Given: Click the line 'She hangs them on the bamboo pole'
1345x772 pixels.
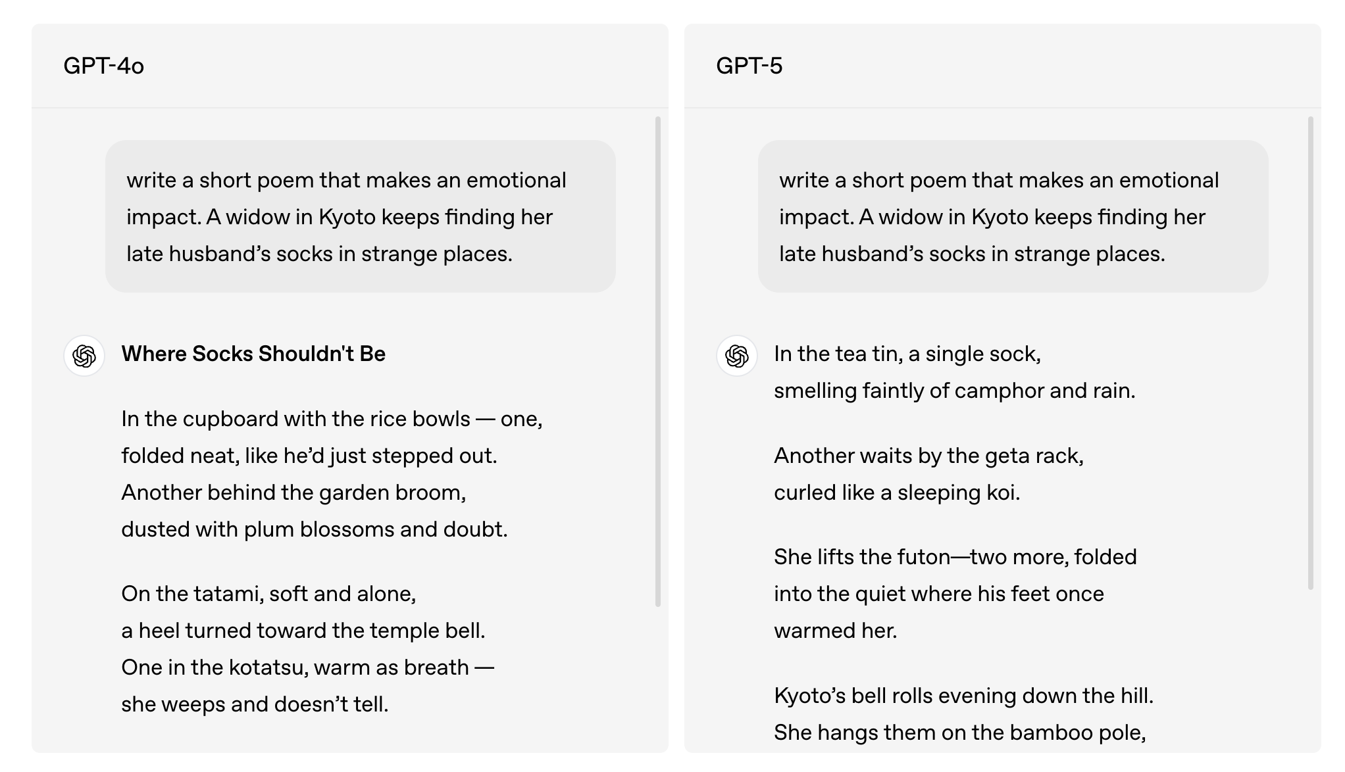Looking at the screenshot, I should tap(960, 733).
